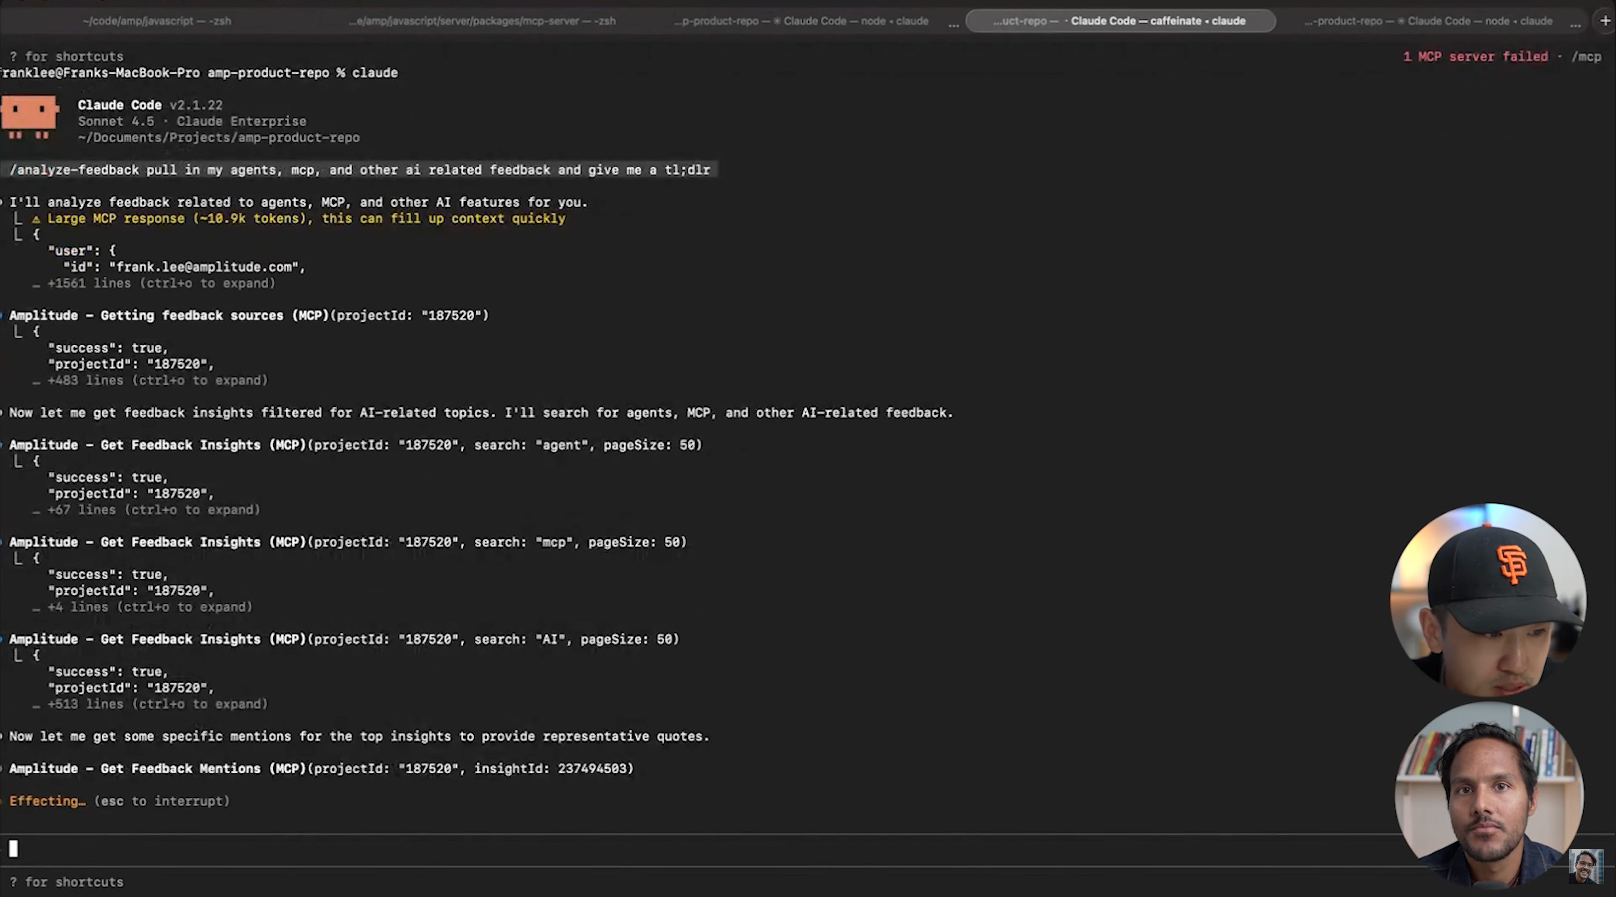
Task: Expand the +513 lines AI search output
Action: pos(157,704)
